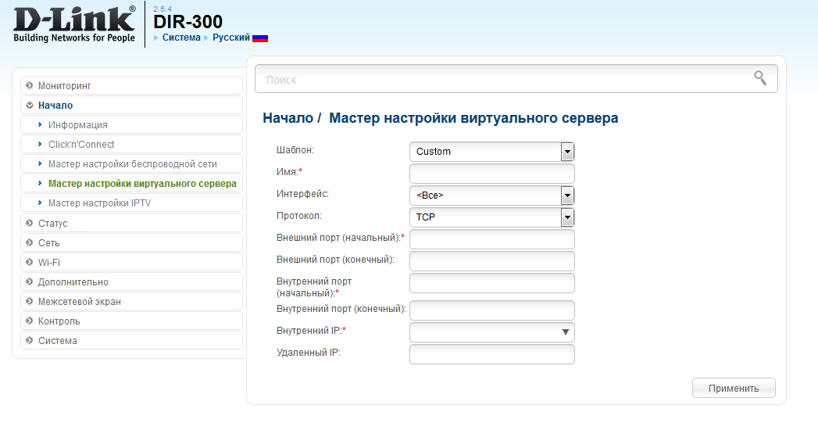Open the Интерфейс dropdown
The height and width of the screenshot is (441, 818).
492,195
